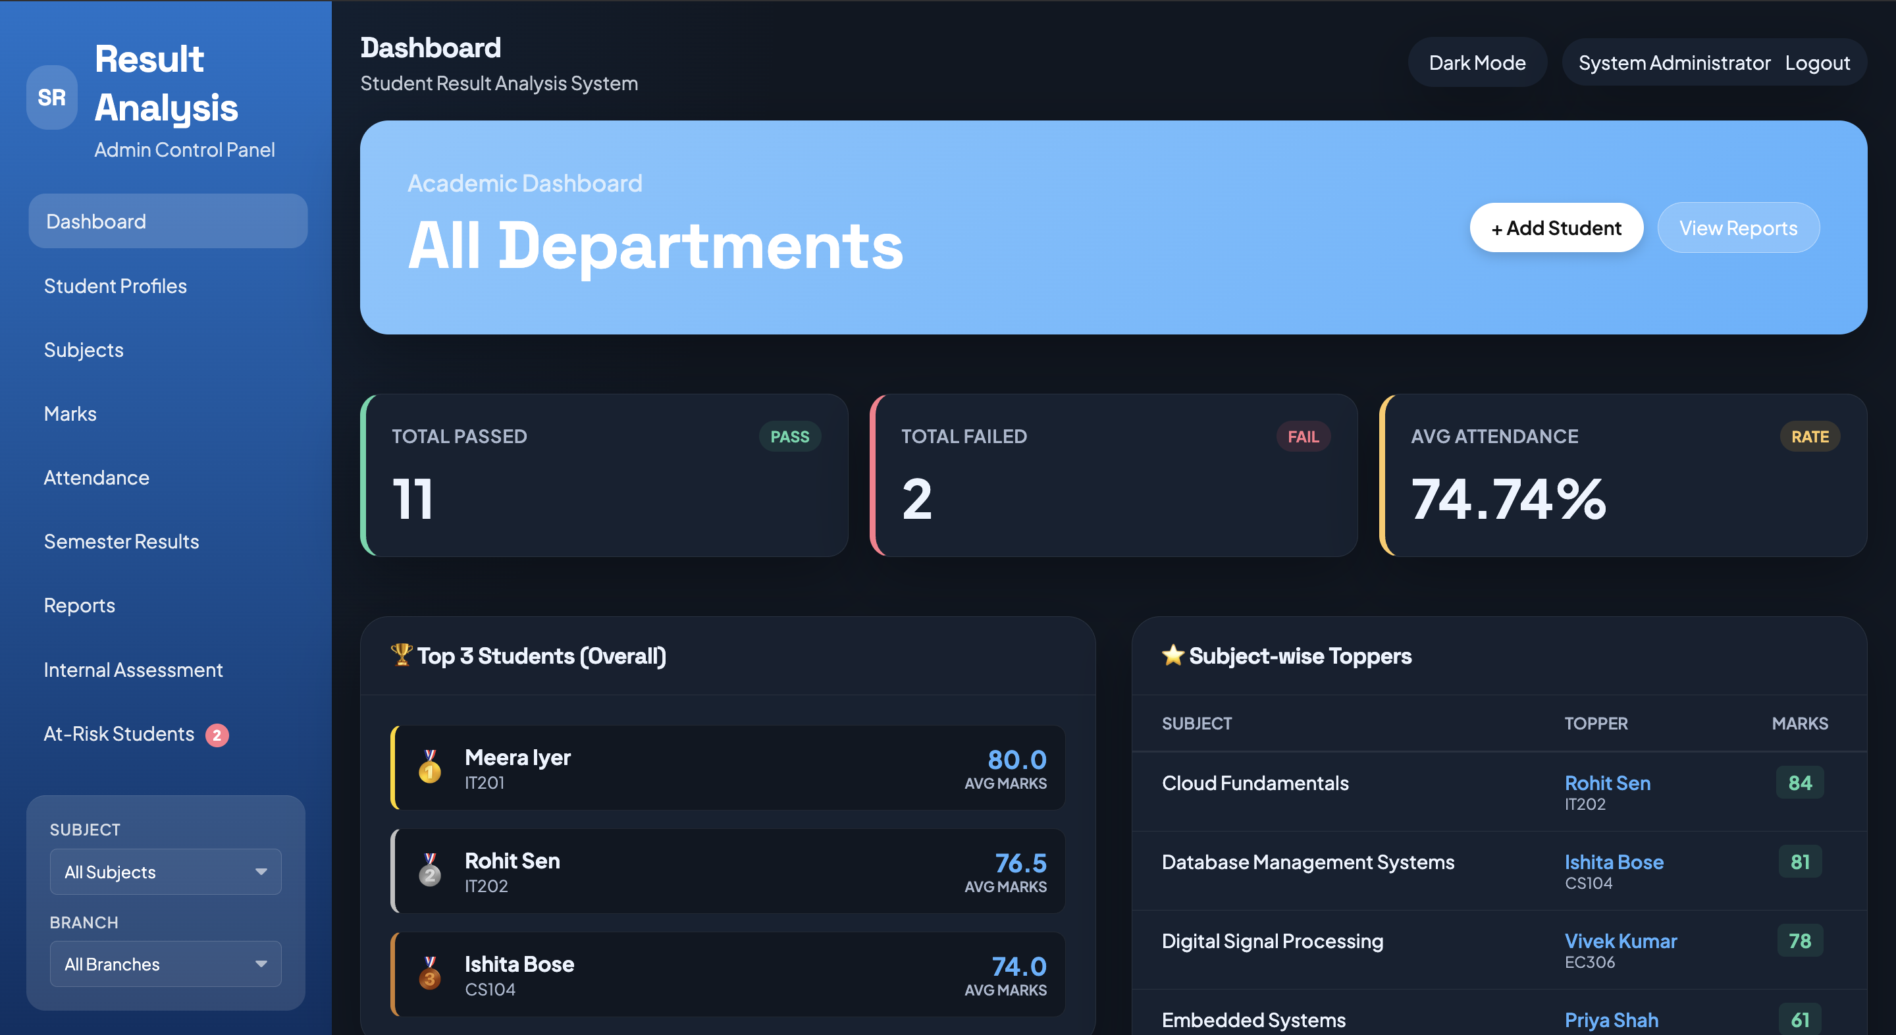The image size is (1896, 1035).
Task: Click the 80.0 average marks value
Action: [x=1017, y=759]
